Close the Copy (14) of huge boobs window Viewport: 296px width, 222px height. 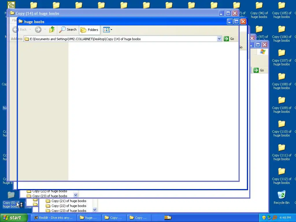pos(235,13)
